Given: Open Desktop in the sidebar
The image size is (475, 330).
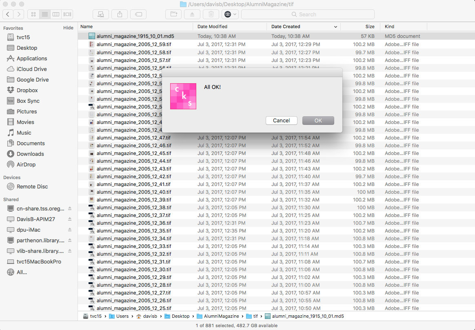Looking at the screenshot, I should tap(27, 48).
